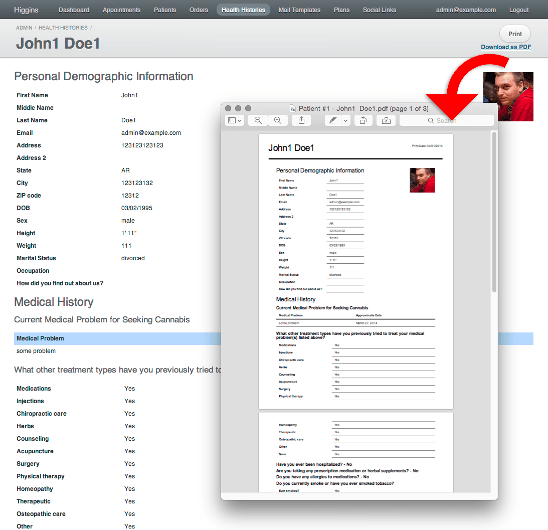Click the Homeopathy label on webpage
Screen dimensions: 548x530
point(35,489)
